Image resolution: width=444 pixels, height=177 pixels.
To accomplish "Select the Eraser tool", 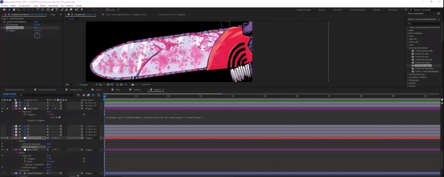I will coord(71,10).
